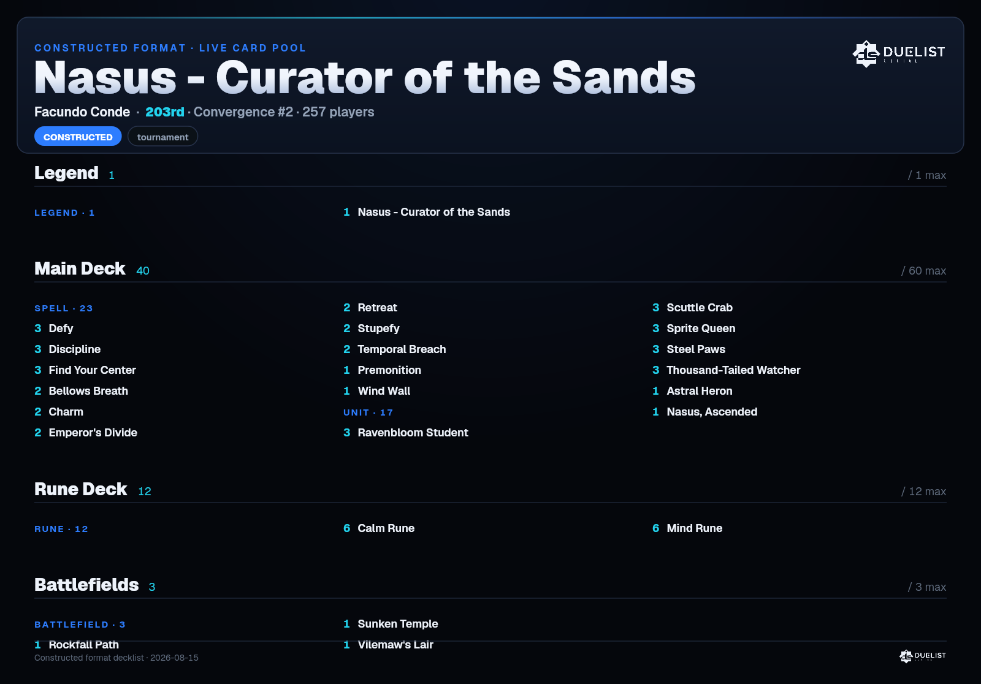Viewport: 981px width, 684px height.
Task: Click the small Duelist logo in footer
Action: click(x=923, y=656)
